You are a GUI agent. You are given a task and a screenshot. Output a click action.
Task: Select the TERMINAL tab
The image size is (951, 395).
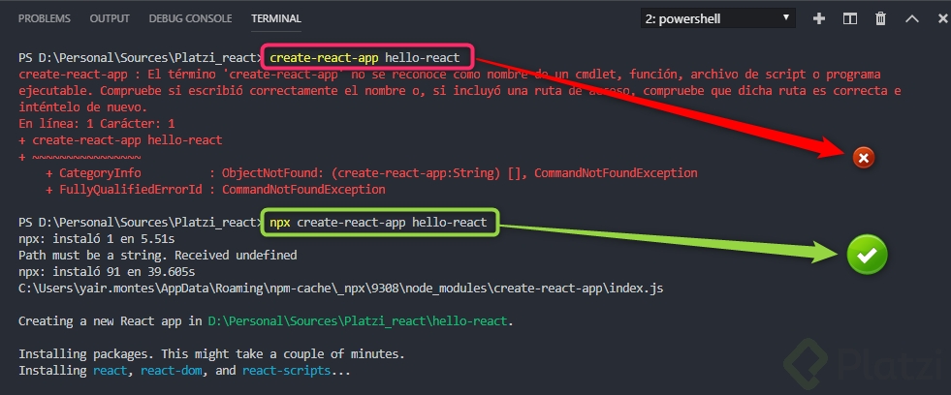(276, 18)
